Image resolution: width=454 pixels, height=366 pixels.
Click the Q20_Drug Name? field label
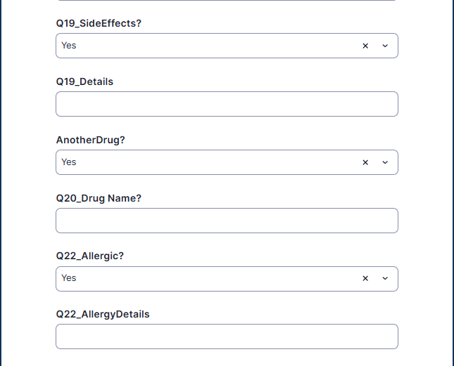click(x=99, y=198)
